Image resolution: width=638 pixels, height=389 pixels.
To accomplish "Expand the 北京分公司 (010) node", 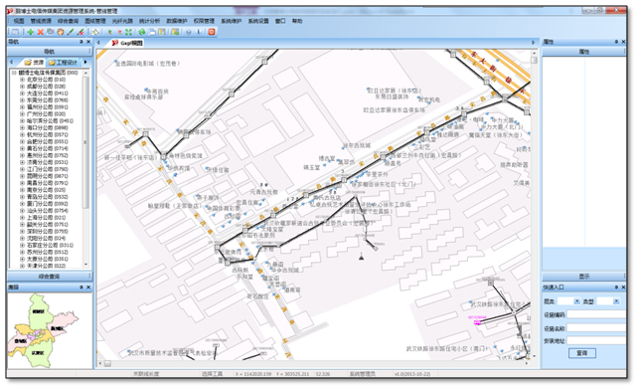I will point(23,80).
